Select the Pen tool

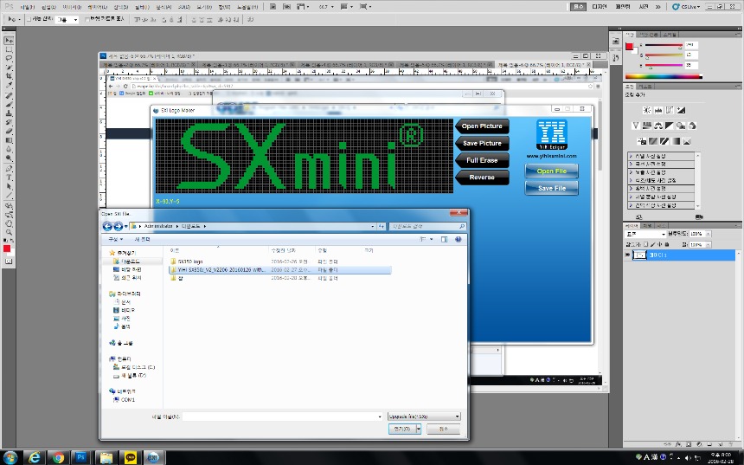(9, 169)
